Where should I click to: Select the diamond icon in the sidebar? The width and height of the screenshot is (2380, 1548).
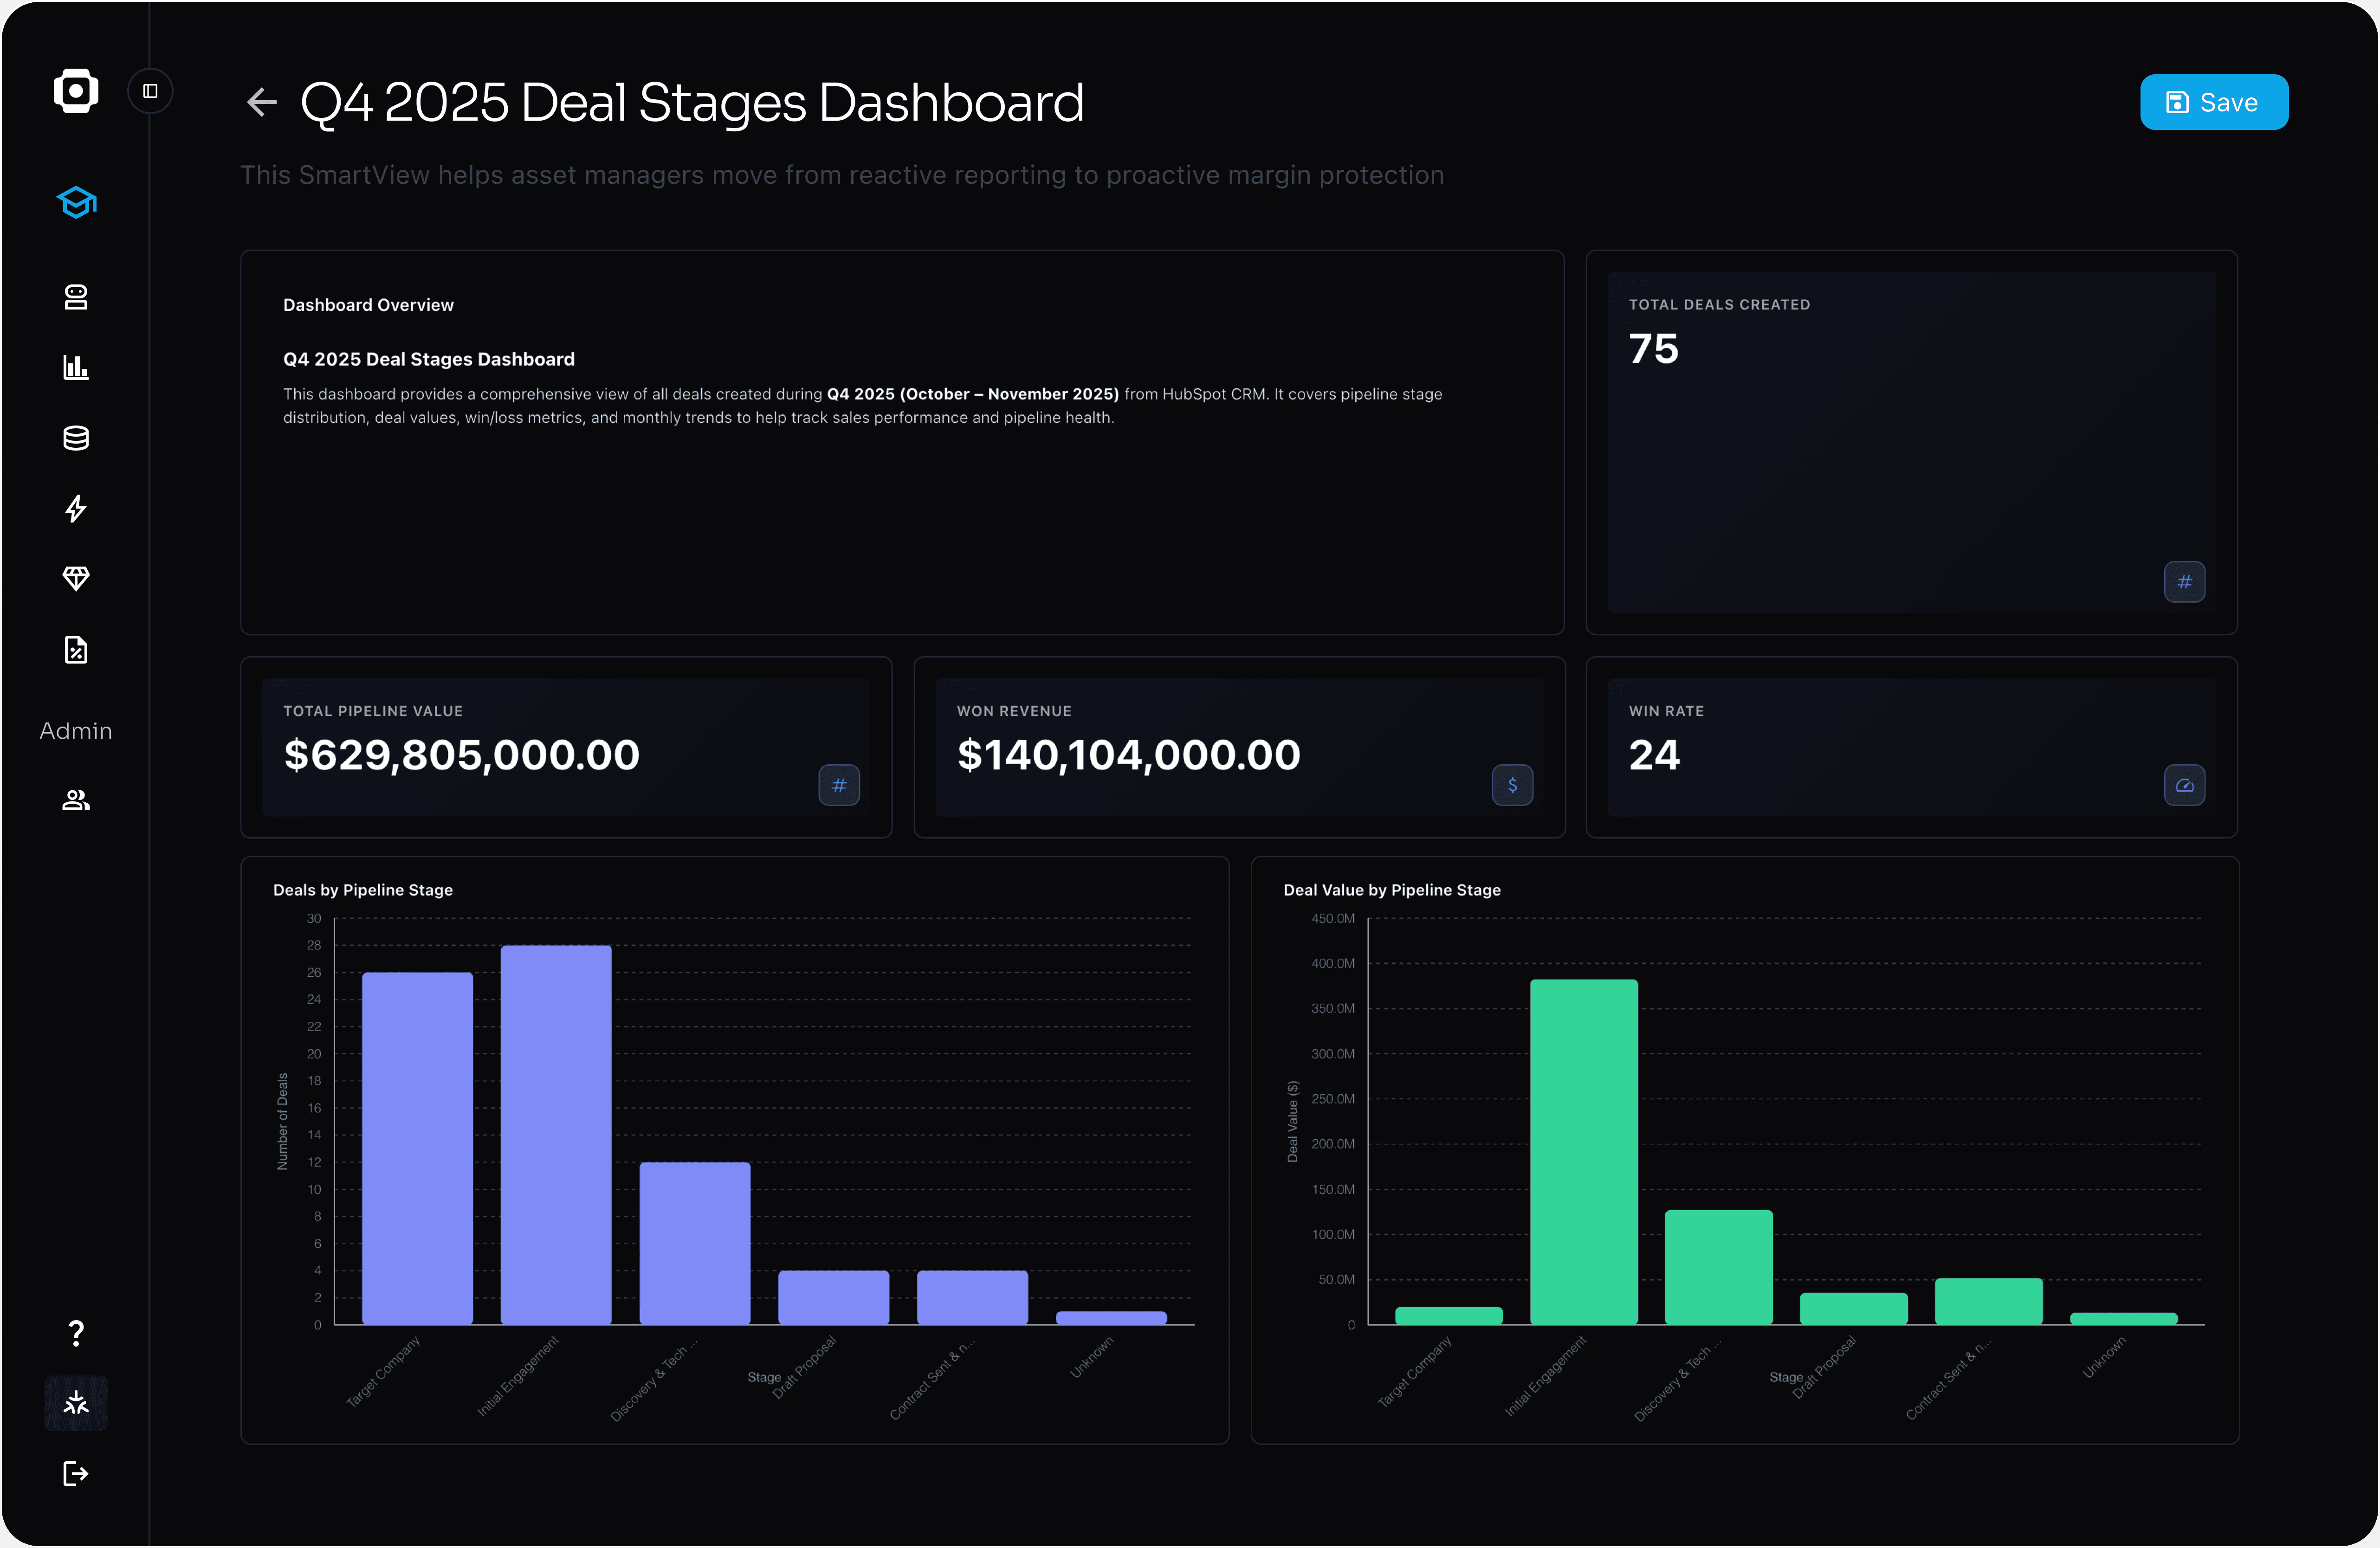point(75,579)
